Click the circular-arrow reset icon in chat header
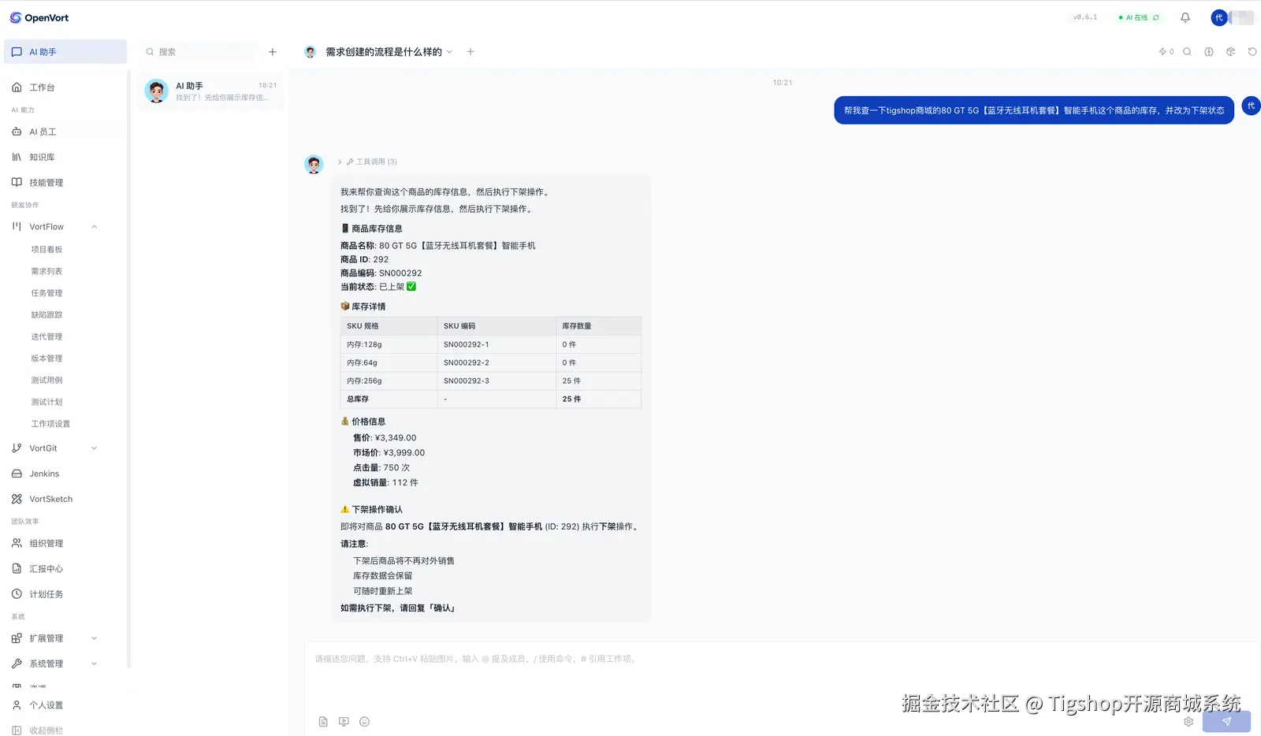 point(1252,52)
